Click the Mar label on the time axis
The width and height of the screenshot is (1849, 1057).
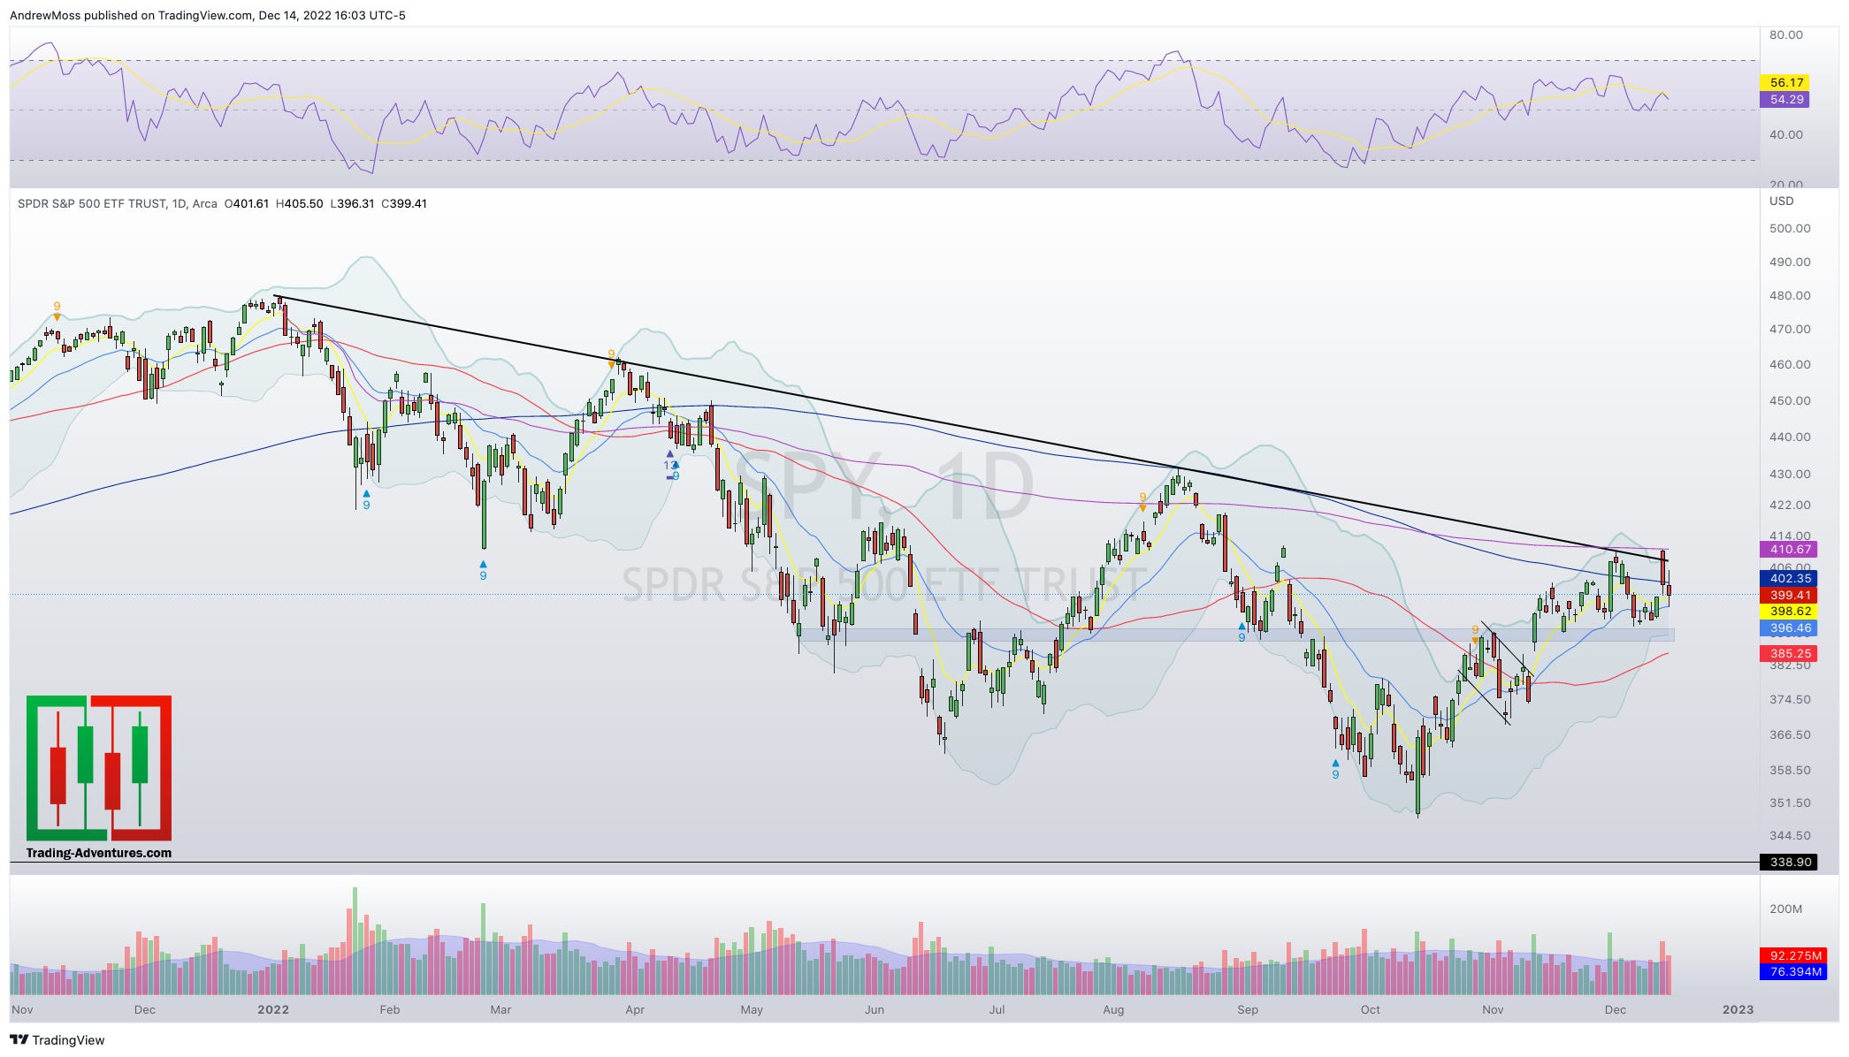(500, 1009)
